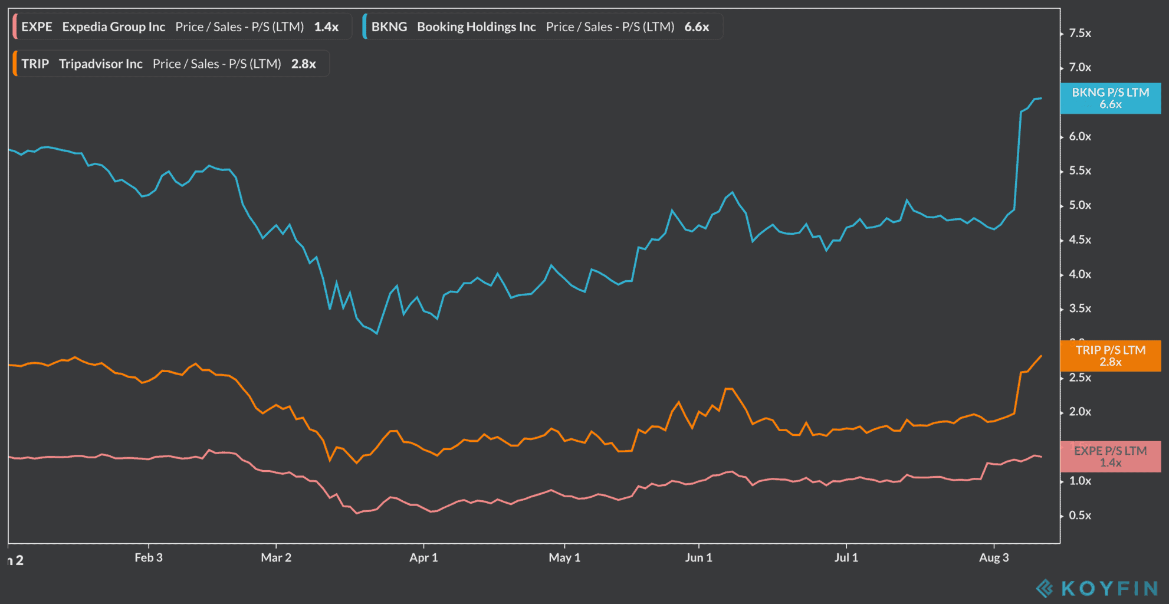Click the Mar 2 date axis label
Image resolution: width=1169 pixels, height=604 pixels.
point(276,557)
